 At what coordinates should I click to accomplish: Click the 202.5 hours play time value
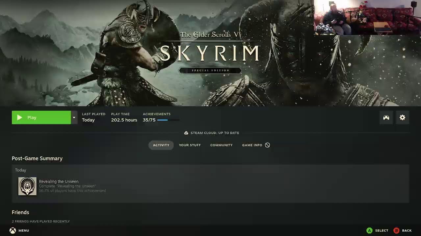point(124,120)
